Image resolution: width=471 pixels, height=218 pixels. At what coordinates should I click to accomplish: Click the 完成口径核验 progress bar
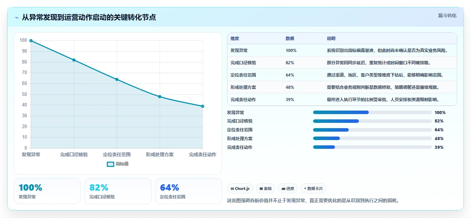click(x=372, y=121)
